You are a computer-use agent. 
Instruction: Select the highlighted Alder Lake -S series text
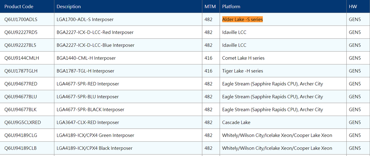coord(242,19)
